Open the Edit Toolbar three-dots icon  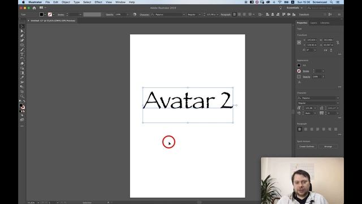[x=22, y=126]
